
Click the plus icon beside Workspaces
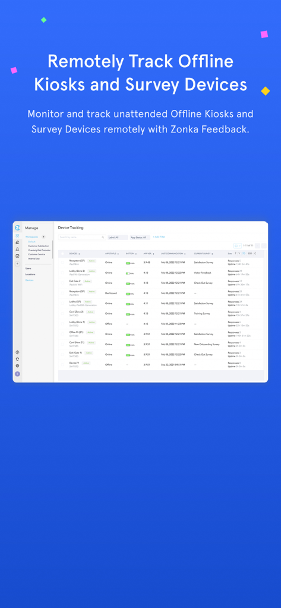coord(43,236)
